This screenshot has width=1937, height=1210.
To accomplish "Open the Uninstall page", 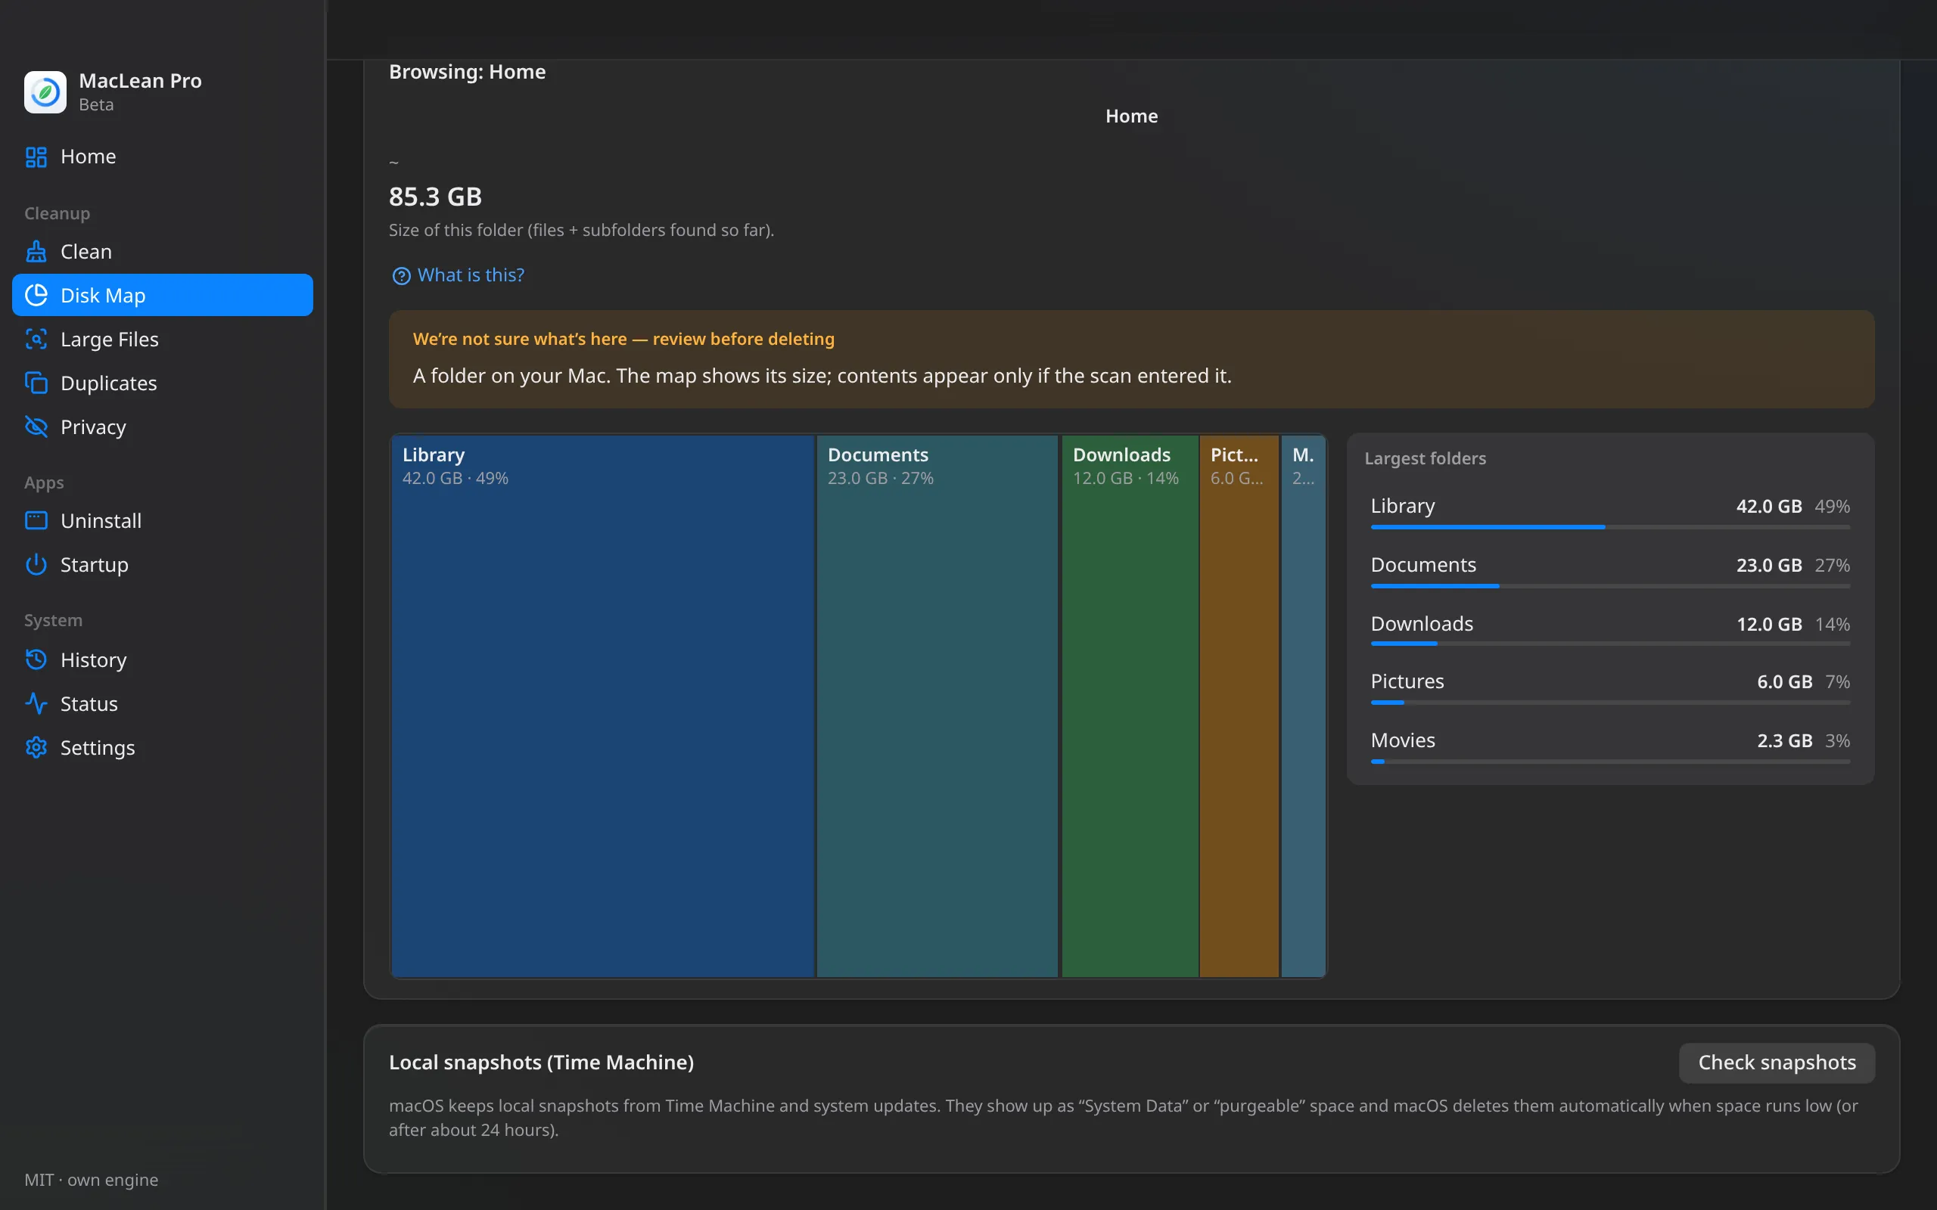I will 163,521.
